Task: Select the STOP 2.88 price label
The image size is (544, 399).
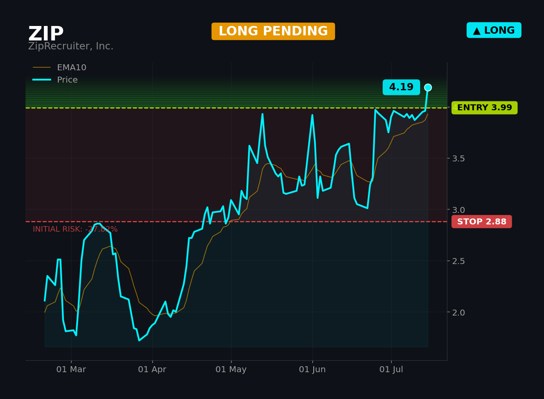Action: pos(482,221)
